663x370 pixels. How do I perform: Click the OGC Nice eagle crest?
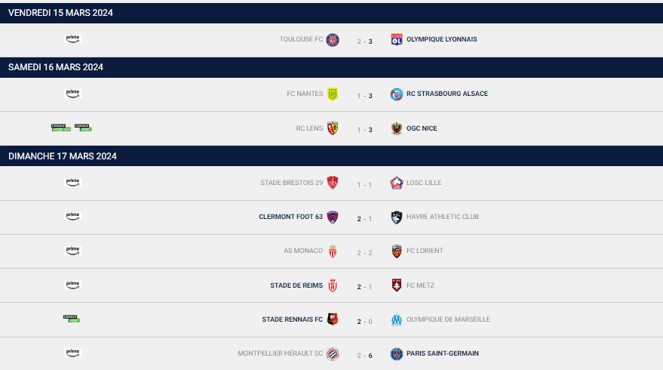(396, 128)
